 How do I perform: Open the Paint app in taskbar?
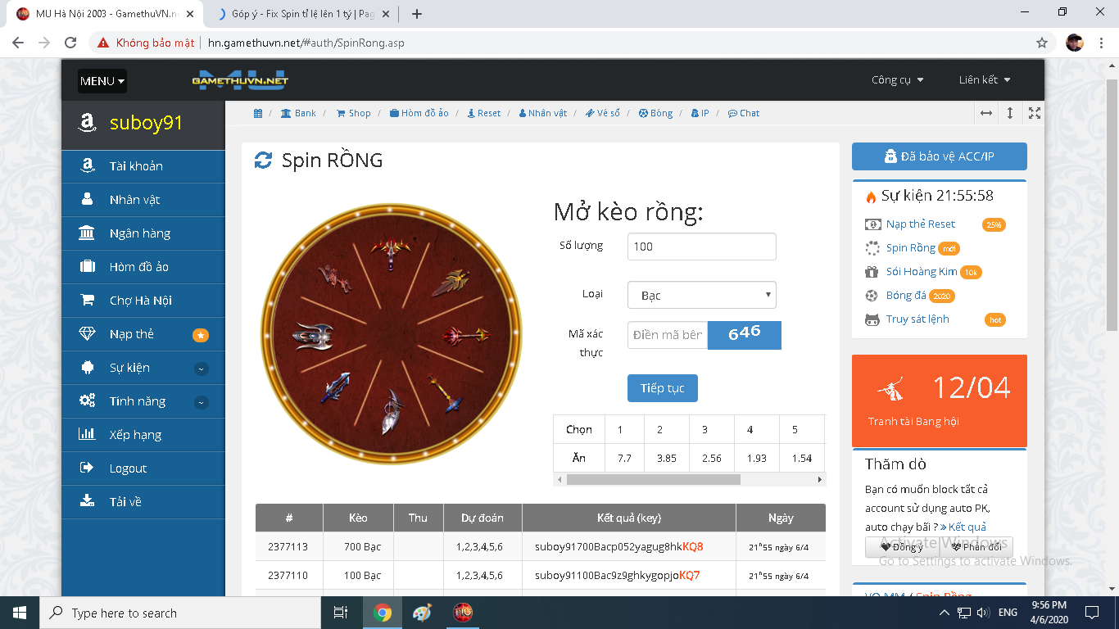point(422,613)
